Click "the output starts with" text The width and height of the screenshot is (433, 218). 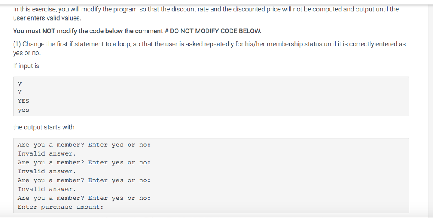click(44, 127)
